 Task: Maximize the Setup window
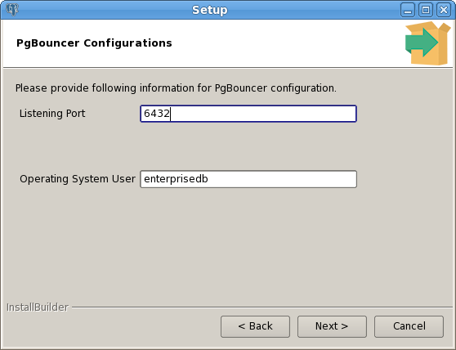coord(426,10)
